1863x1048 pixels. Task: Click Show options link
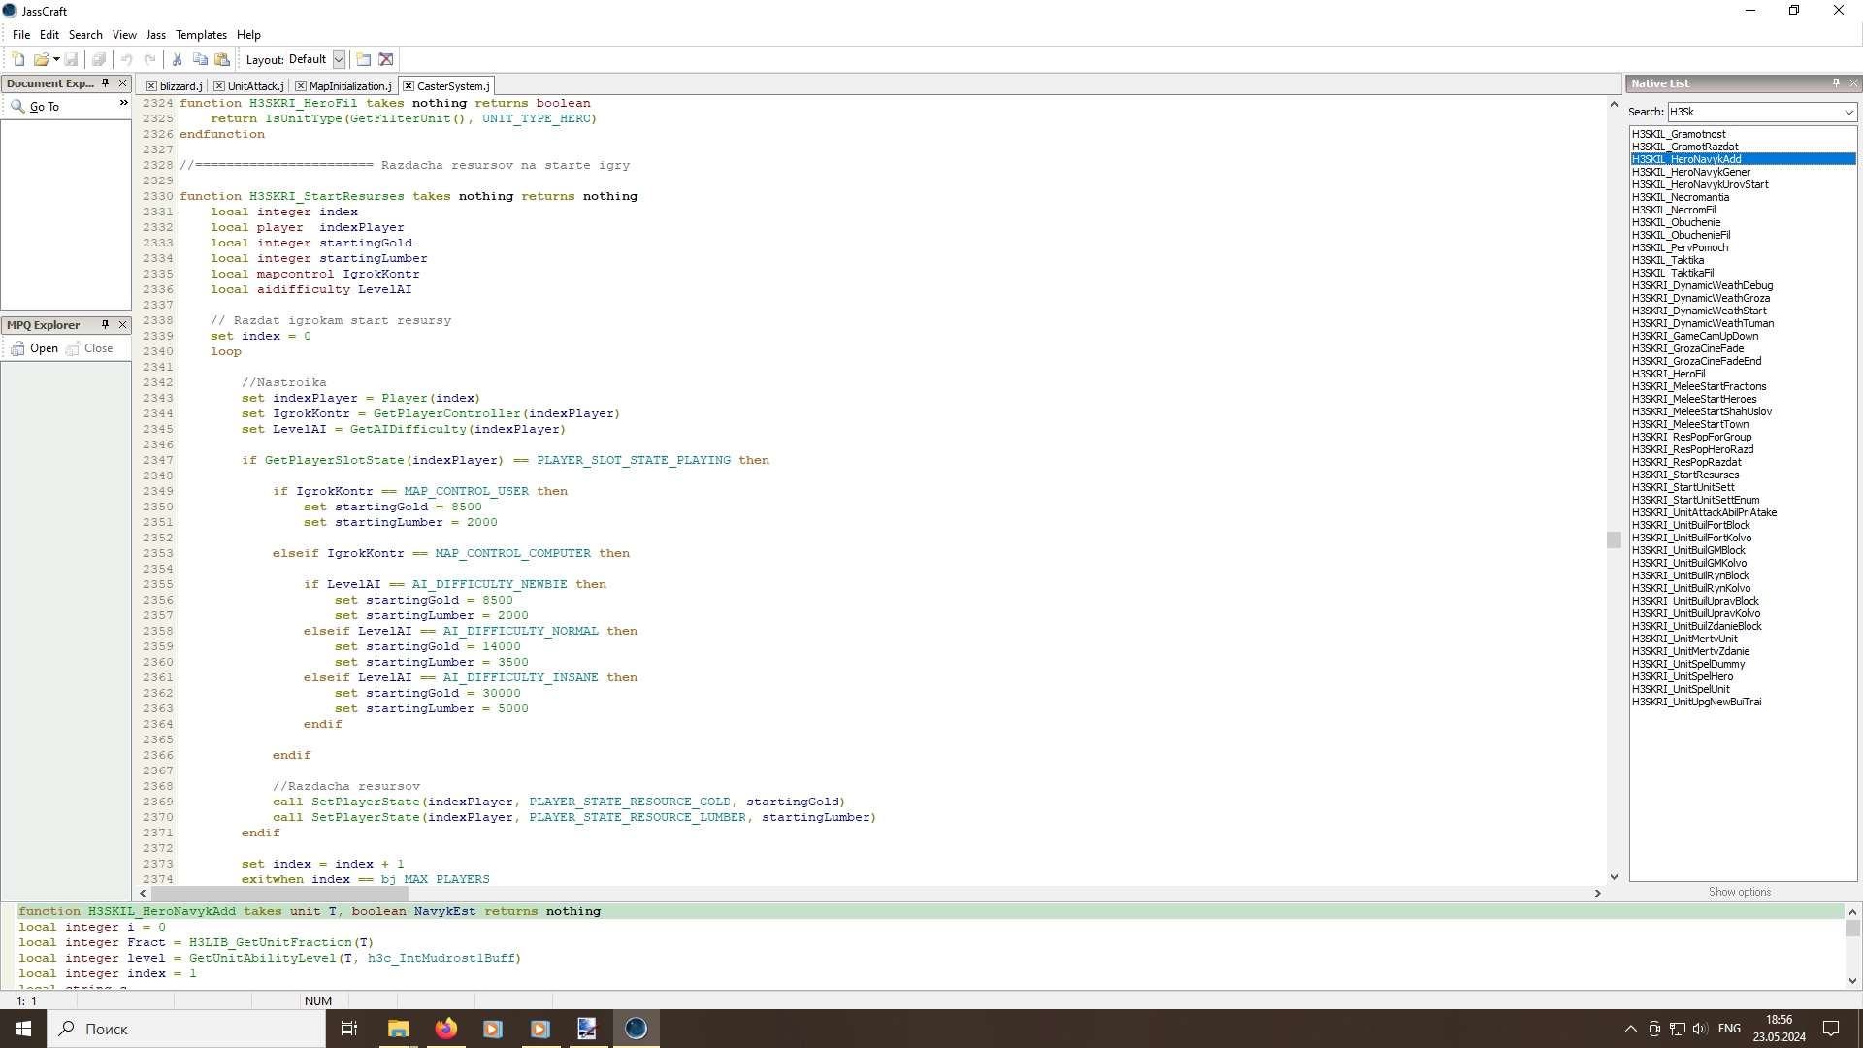coord(1739,892)
